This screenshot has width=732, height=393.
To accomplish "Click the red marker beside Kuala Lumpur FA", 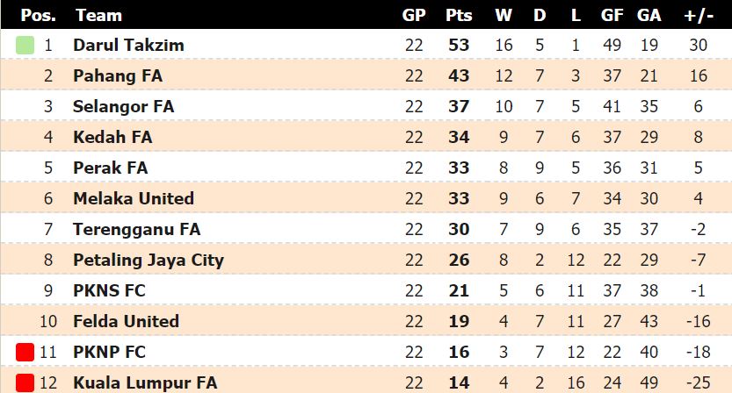I will pos(25,383).
